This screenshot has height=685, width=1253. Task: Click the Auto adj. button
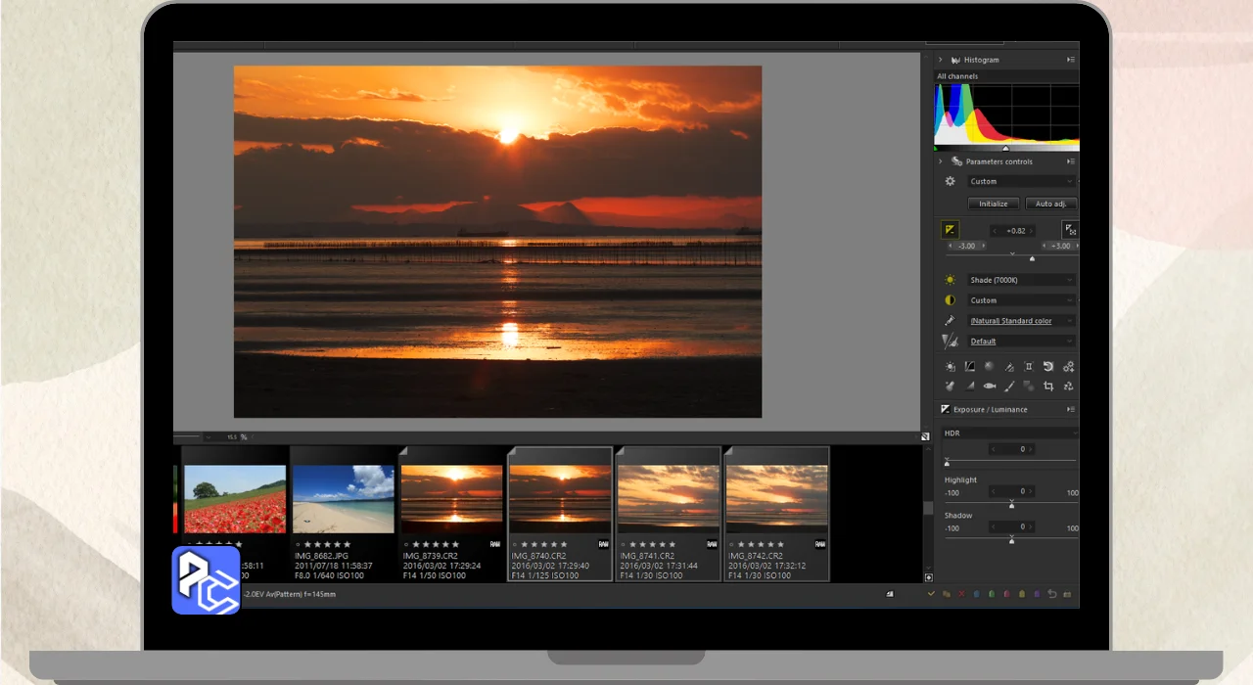pos(1050,204)
